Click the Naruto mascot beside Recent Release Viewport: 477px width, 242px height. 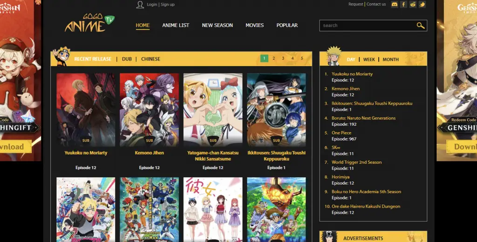pyautogui.click(x=61, y=56)
